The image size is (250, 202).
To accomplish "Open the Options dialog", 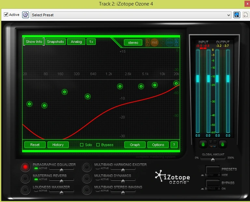I will (x=158, y=145).
